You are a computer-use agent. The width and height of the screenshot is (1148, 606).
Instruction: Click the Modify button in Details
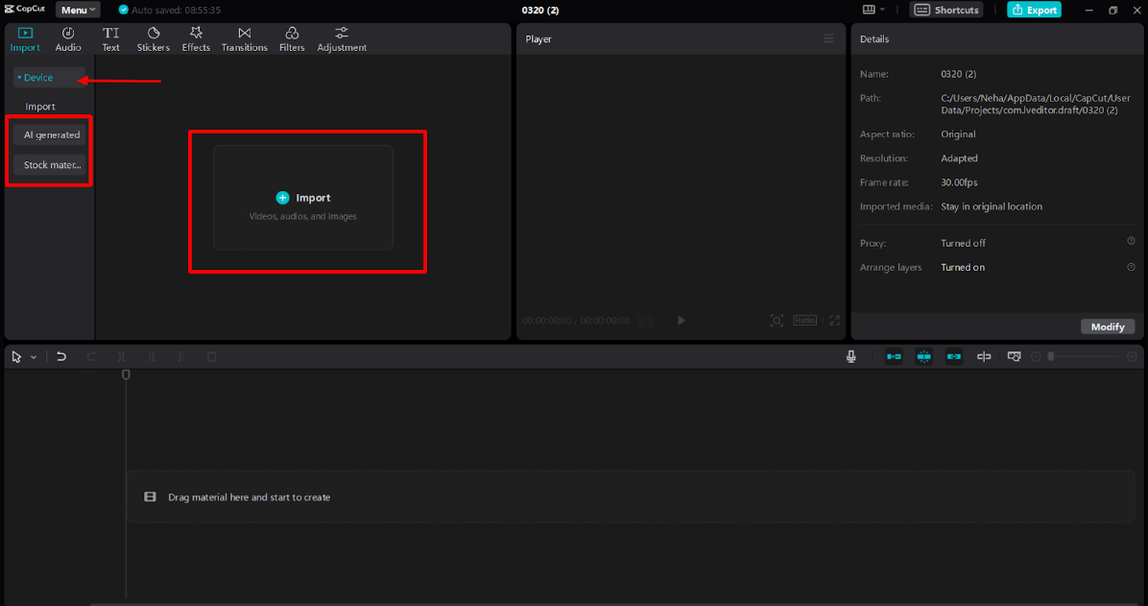[1107, 327]
